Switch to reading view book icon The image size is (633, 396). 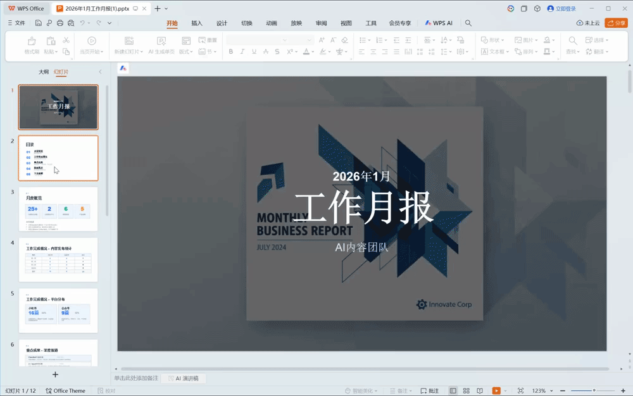(480, 390)
